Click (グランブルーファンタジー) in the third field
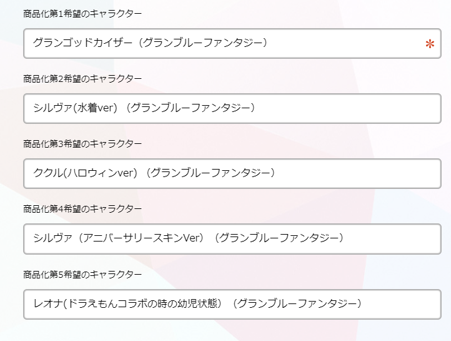The width and height of the screenshot is (451, 341). pos(211,173)
